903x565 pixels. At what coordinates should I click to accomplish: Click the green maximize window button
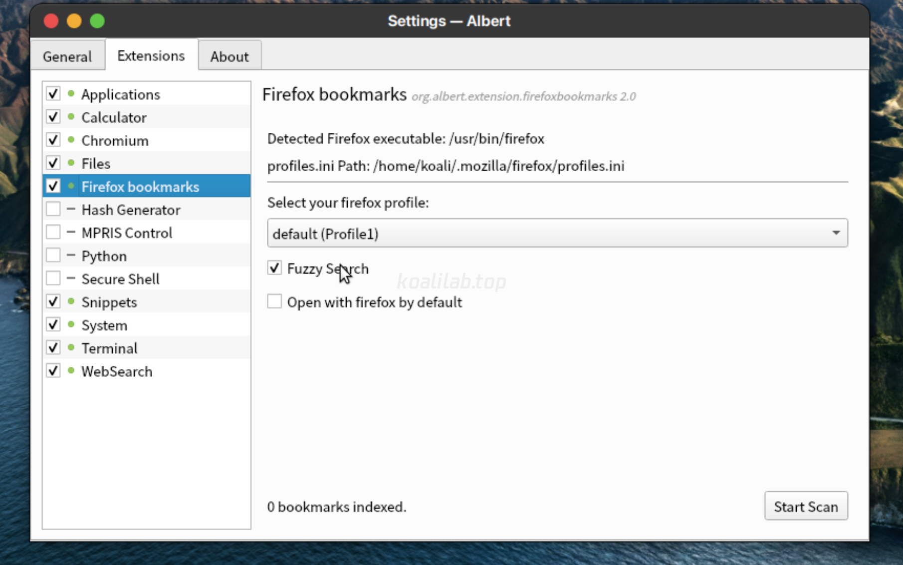[x=97, y=21]
